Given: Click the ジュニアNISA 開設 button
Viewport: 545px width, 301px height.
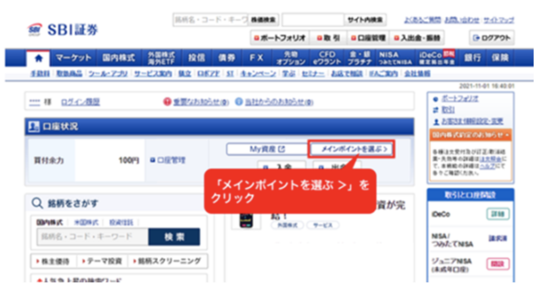Looking at the screenshot, I should (x=498, y=264).
